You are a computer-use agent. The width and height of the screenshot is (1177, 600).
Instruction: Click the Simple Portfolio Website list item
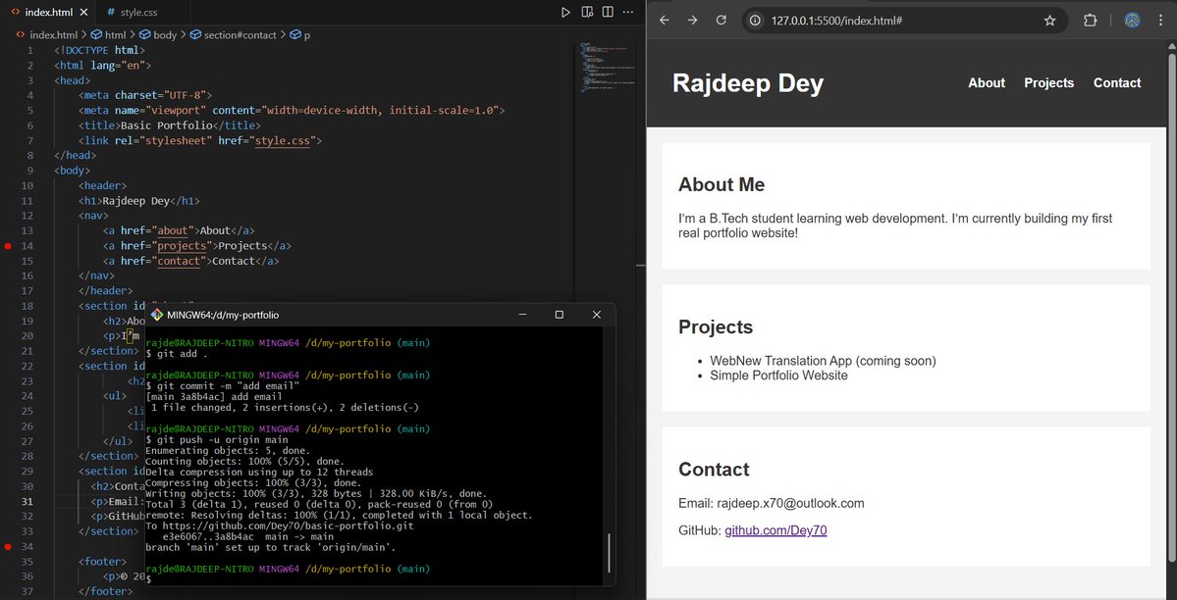778,375
